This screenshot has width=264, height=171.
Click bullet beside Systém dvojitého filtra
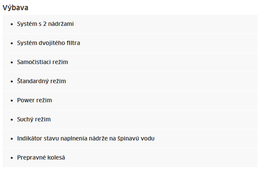12,44
